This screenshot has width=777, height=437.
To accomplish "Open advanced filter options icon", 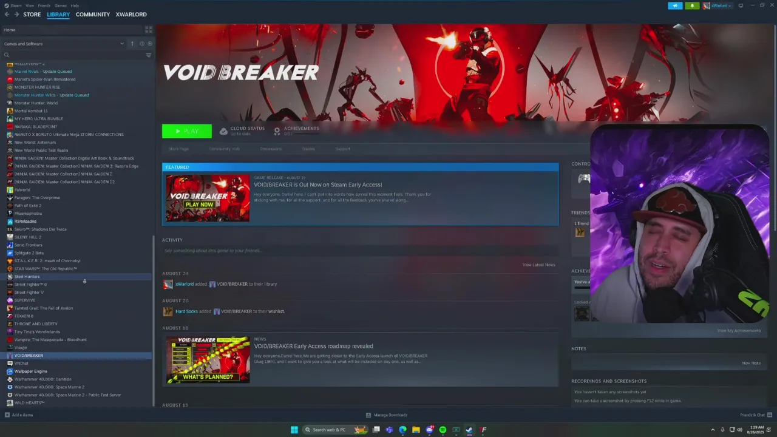I will coord(148,55).
